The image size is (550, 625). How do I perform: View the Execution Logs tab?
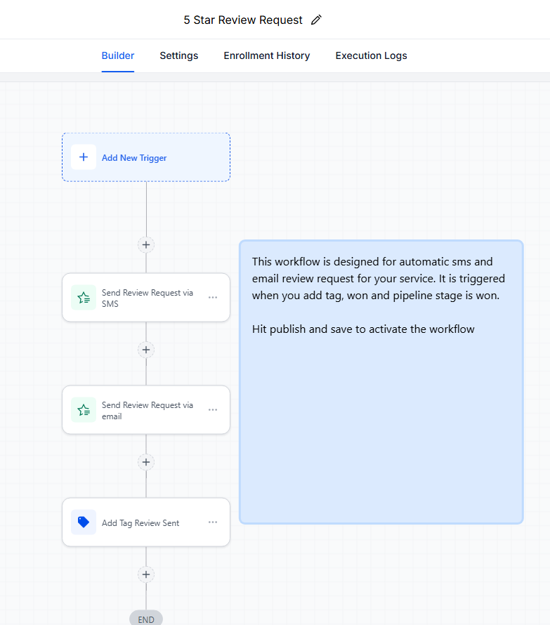371,55
